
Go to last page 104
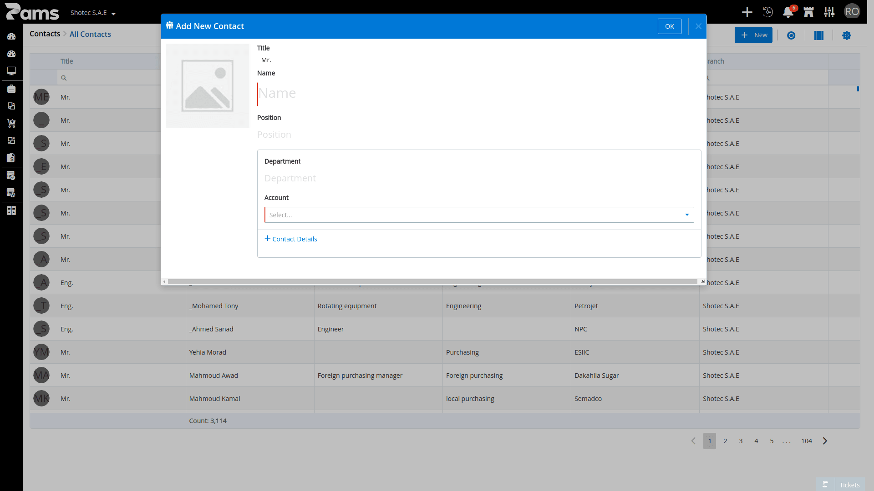click(x=807, y=441)
